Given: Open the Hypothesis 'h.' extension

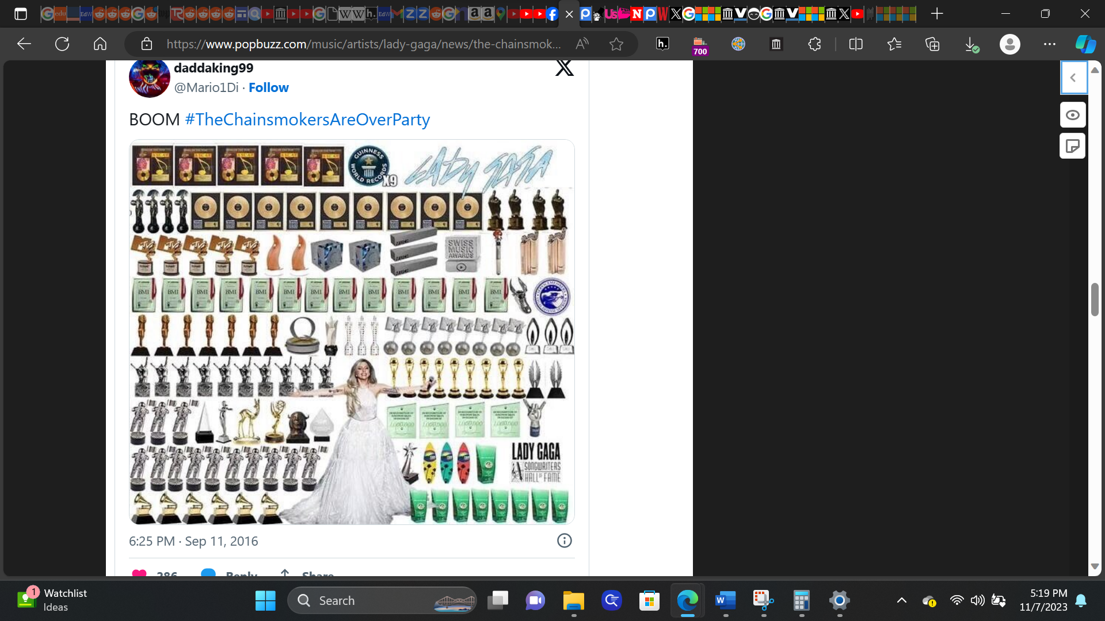Looking at the screenshot, I should tap(662, 44).
